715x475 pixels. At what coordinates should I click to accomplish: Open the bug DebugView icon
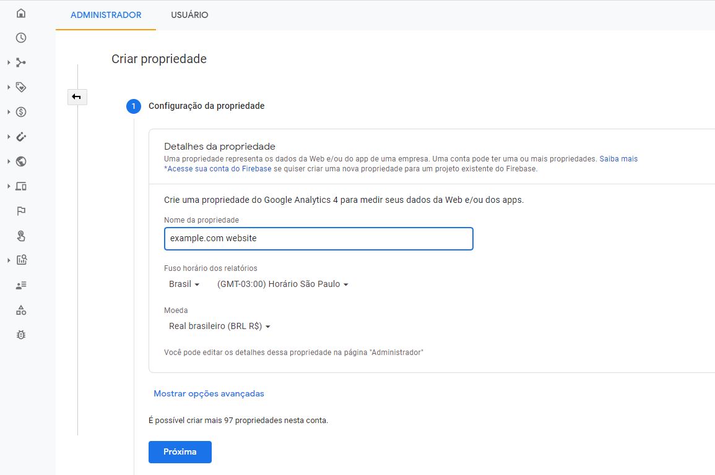coord(21,335)
